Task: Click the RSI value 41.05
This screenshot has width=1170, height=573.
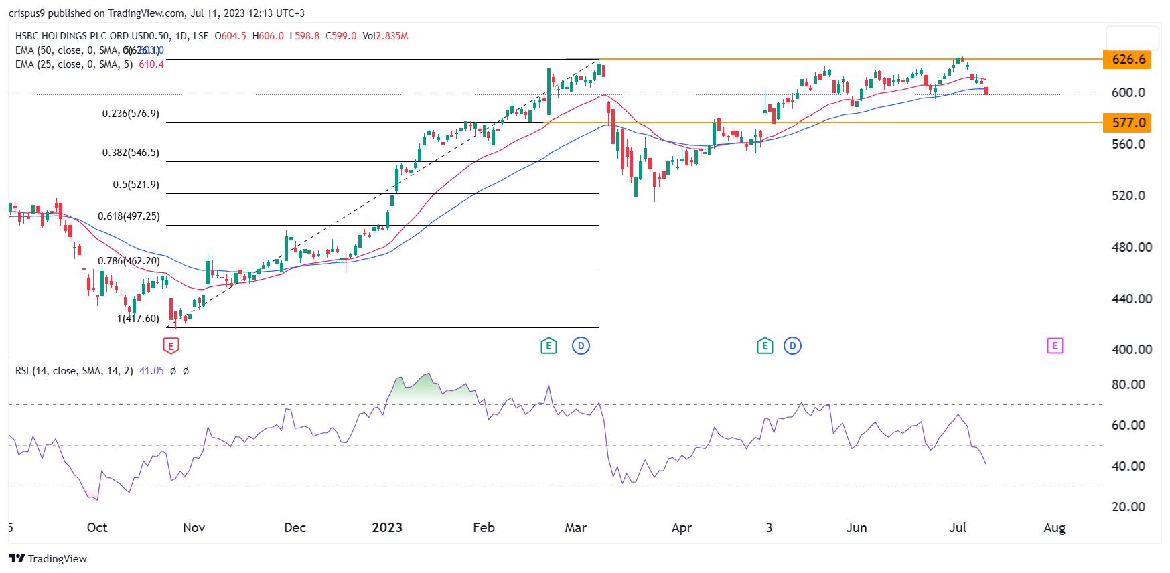Action: [x=151, y=371]
